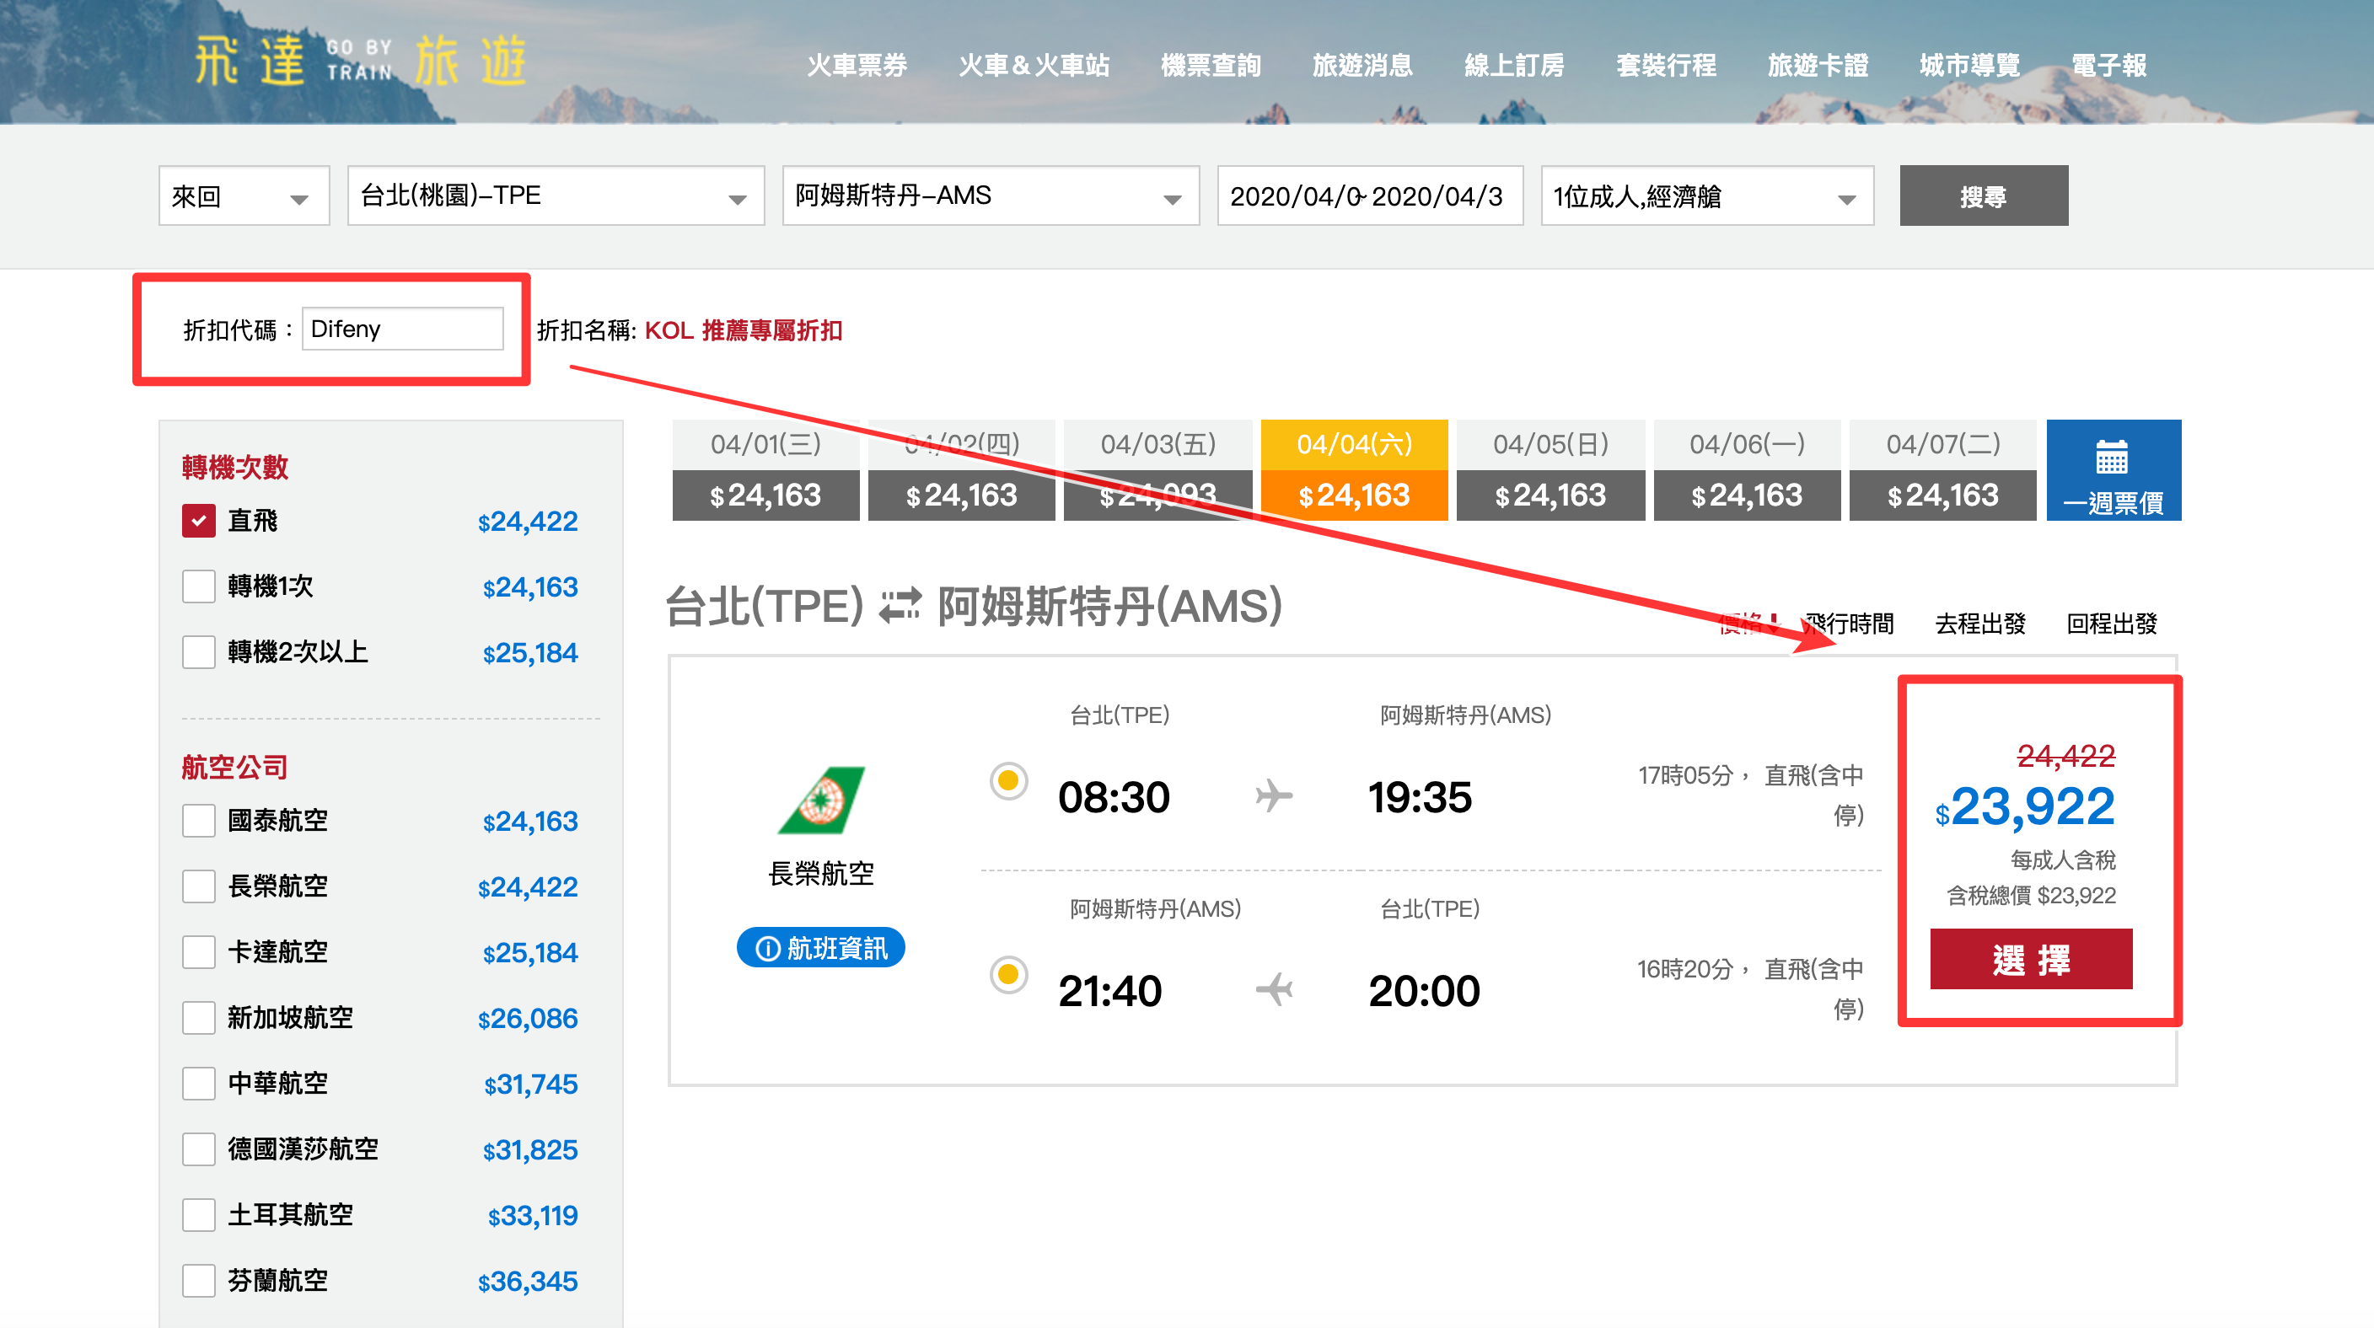The image size is (2374, 1328).
Task: Click the 搜尋 search button
Action: coord(1983,195)
